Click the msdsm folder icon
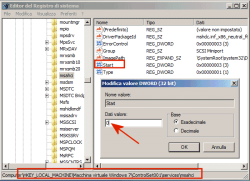250x181 pixels. coord(54,82)
